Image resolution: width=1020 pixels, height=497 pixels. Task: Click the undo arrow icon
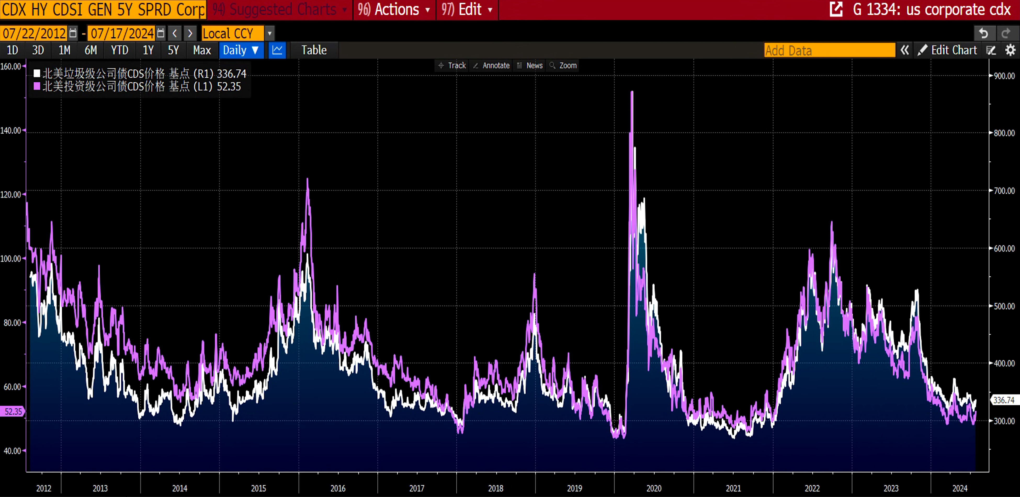click(x=984, y=33)
